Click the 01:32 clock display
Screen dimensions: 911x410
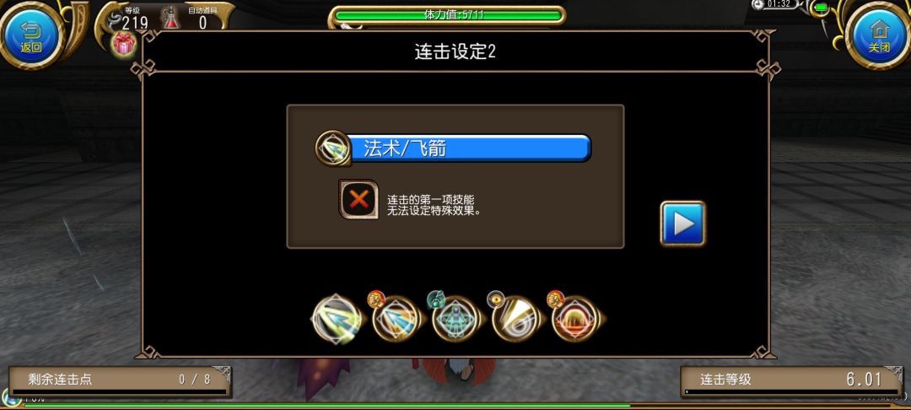(x=779, y=4)
